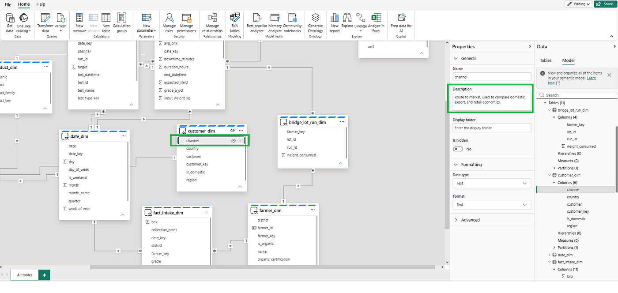This screenshot has height=293, width=618.
Task: Click the Name field containing channel
Action: (492, 77)
